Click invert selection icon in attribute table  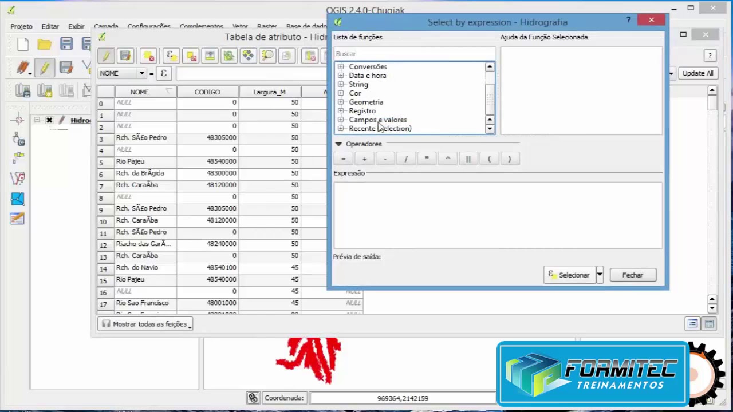(229, 56)
